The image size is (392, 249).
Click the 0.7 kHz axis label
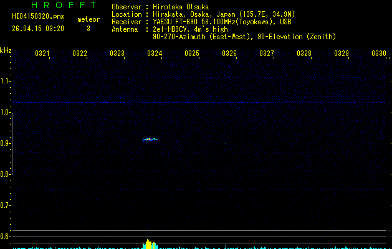(x=5, y=205)
